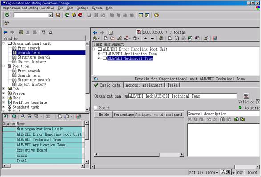Click the General description text area
The image size is (261, 177).
pyautogui.click(x=223, y=140)
